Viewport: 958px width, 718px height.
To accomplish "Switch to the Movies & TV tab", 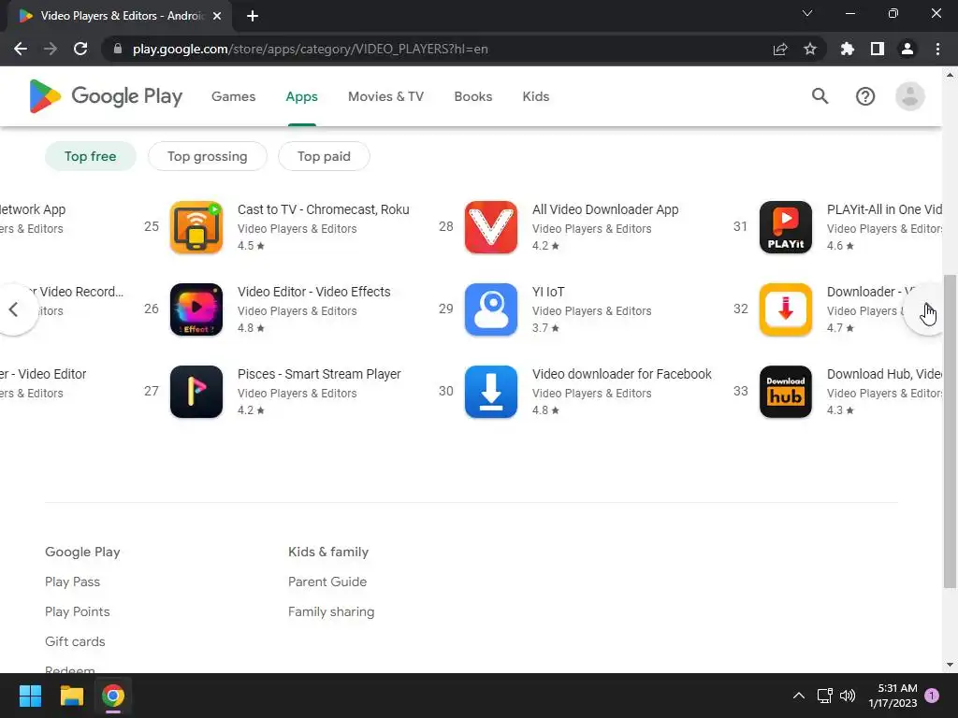I will (x=385, y=96).
